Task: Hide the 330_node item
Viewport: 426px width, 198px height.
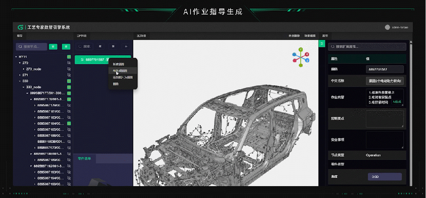Action: coord(69,87)
